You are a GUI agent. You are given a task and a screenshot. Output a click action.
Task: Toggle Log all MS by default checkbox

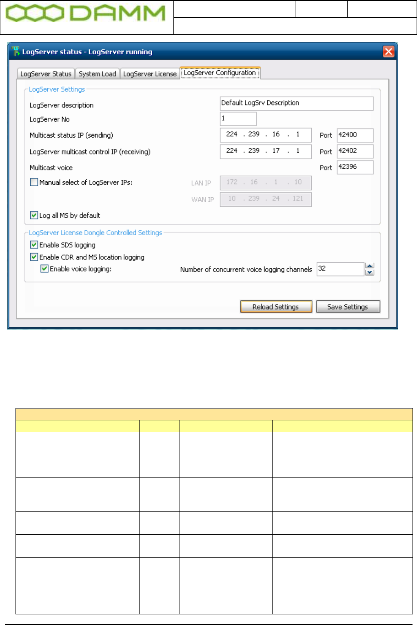(34, 215)
